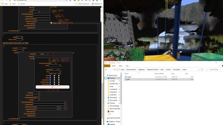The width and height of the screenshot is (223, 125).
Task: Open the EverSKY Files folder in sidebar
Action: 113,84
